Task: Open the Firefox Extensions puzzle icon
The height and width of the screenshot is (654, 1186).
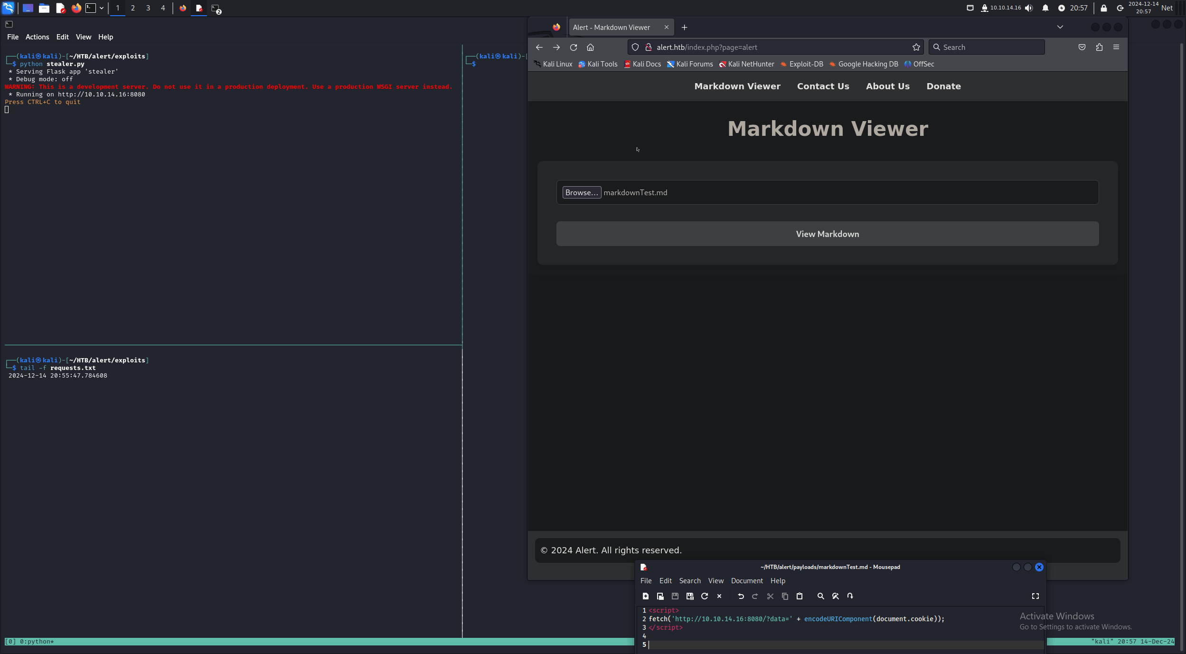Action: click(x=1099, y=47)
